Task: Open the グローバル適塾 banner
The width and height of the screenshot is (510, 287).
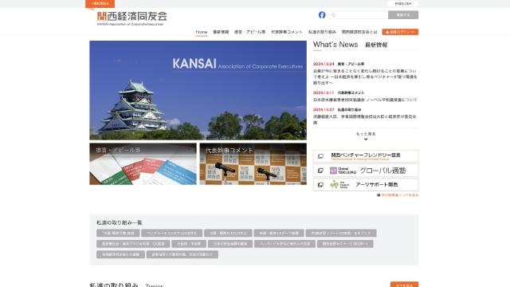Action: pyautogui.click(x=366, y=171)
